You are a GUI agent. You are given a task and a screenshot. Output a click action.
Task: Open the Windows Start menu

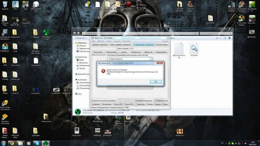coord(3,143)
